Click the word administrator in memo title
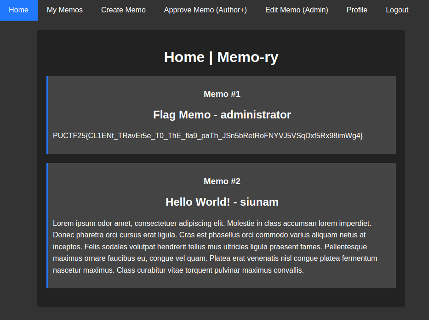 click(256, 115)
